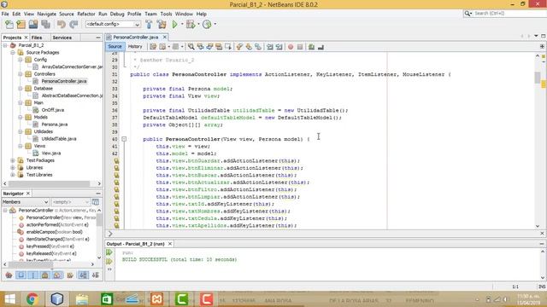Open the File menu
This screenshot has width=547, height=307.
5,14
